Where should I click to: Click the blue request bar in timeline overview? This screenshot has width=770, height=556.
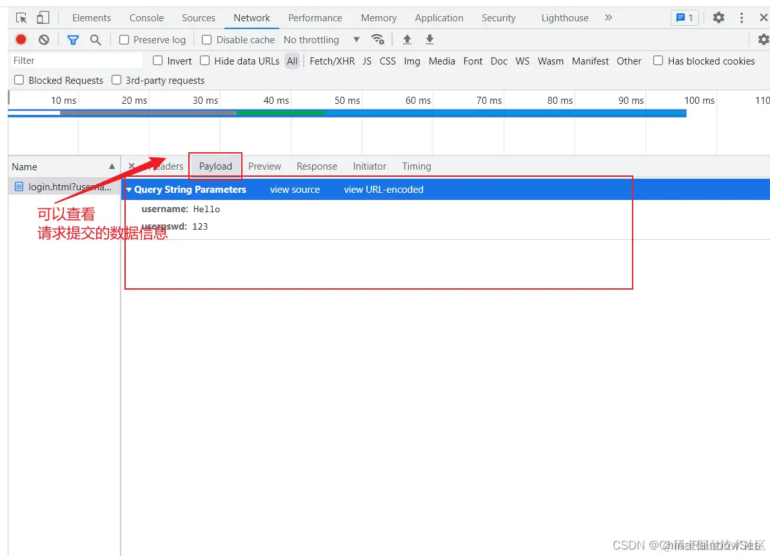pyautogui.click(x=347, y=113)
